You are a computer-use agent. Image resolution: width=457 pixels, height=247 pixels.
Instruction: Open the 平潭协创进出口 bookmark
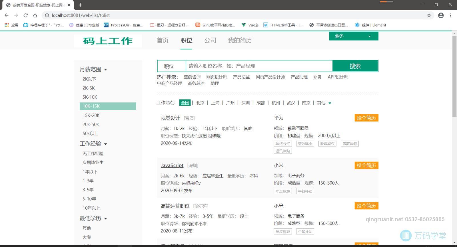tap(328, 25)
